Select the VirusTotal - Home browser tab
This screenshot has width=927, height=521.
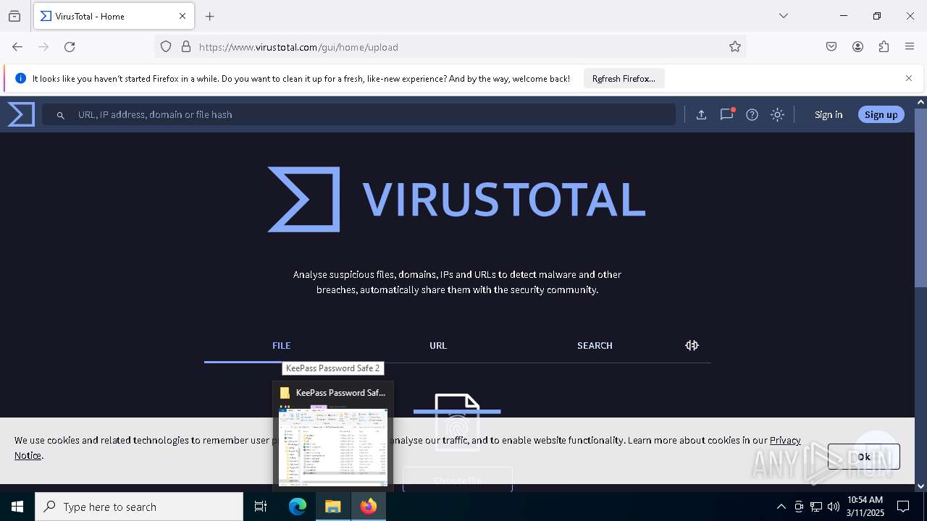114,16
